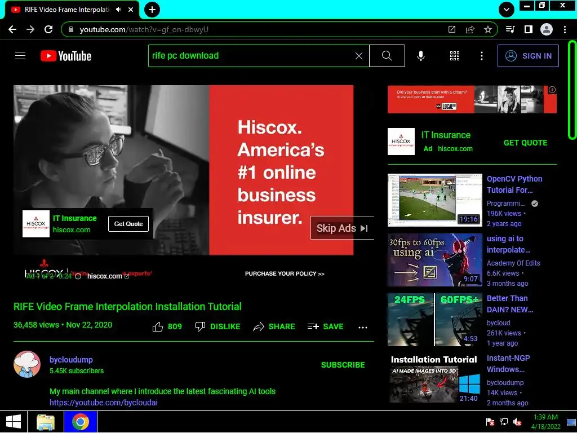Click the search magnifier button

pos(387,56)
